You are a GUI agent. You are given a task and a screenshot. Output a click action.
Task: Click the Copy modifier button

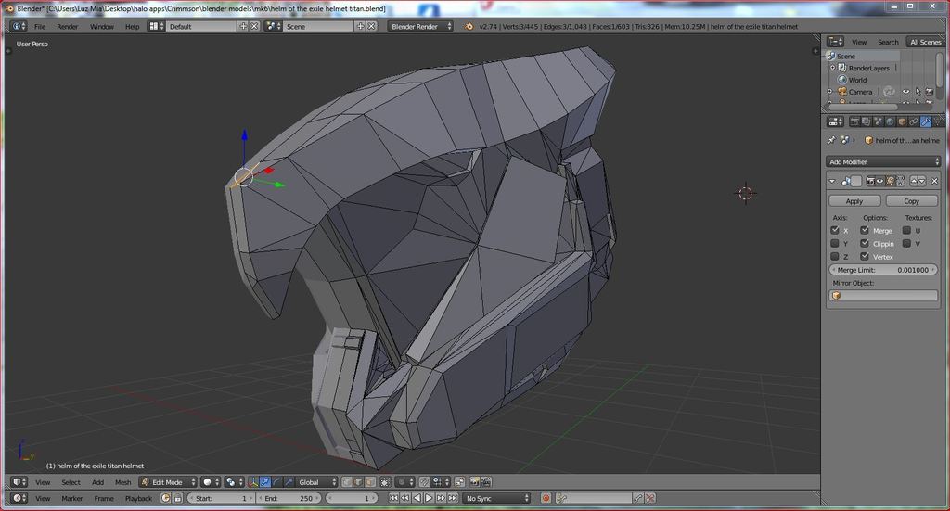point(911,200)
